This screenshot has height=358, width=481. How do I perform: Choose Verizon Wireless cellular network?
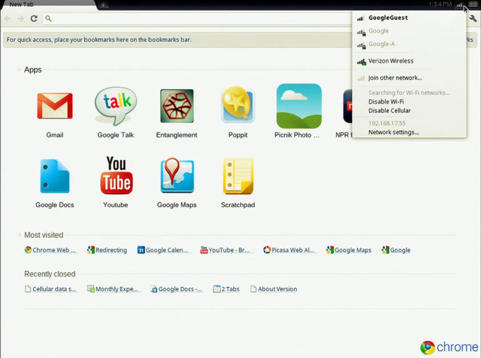409,61
